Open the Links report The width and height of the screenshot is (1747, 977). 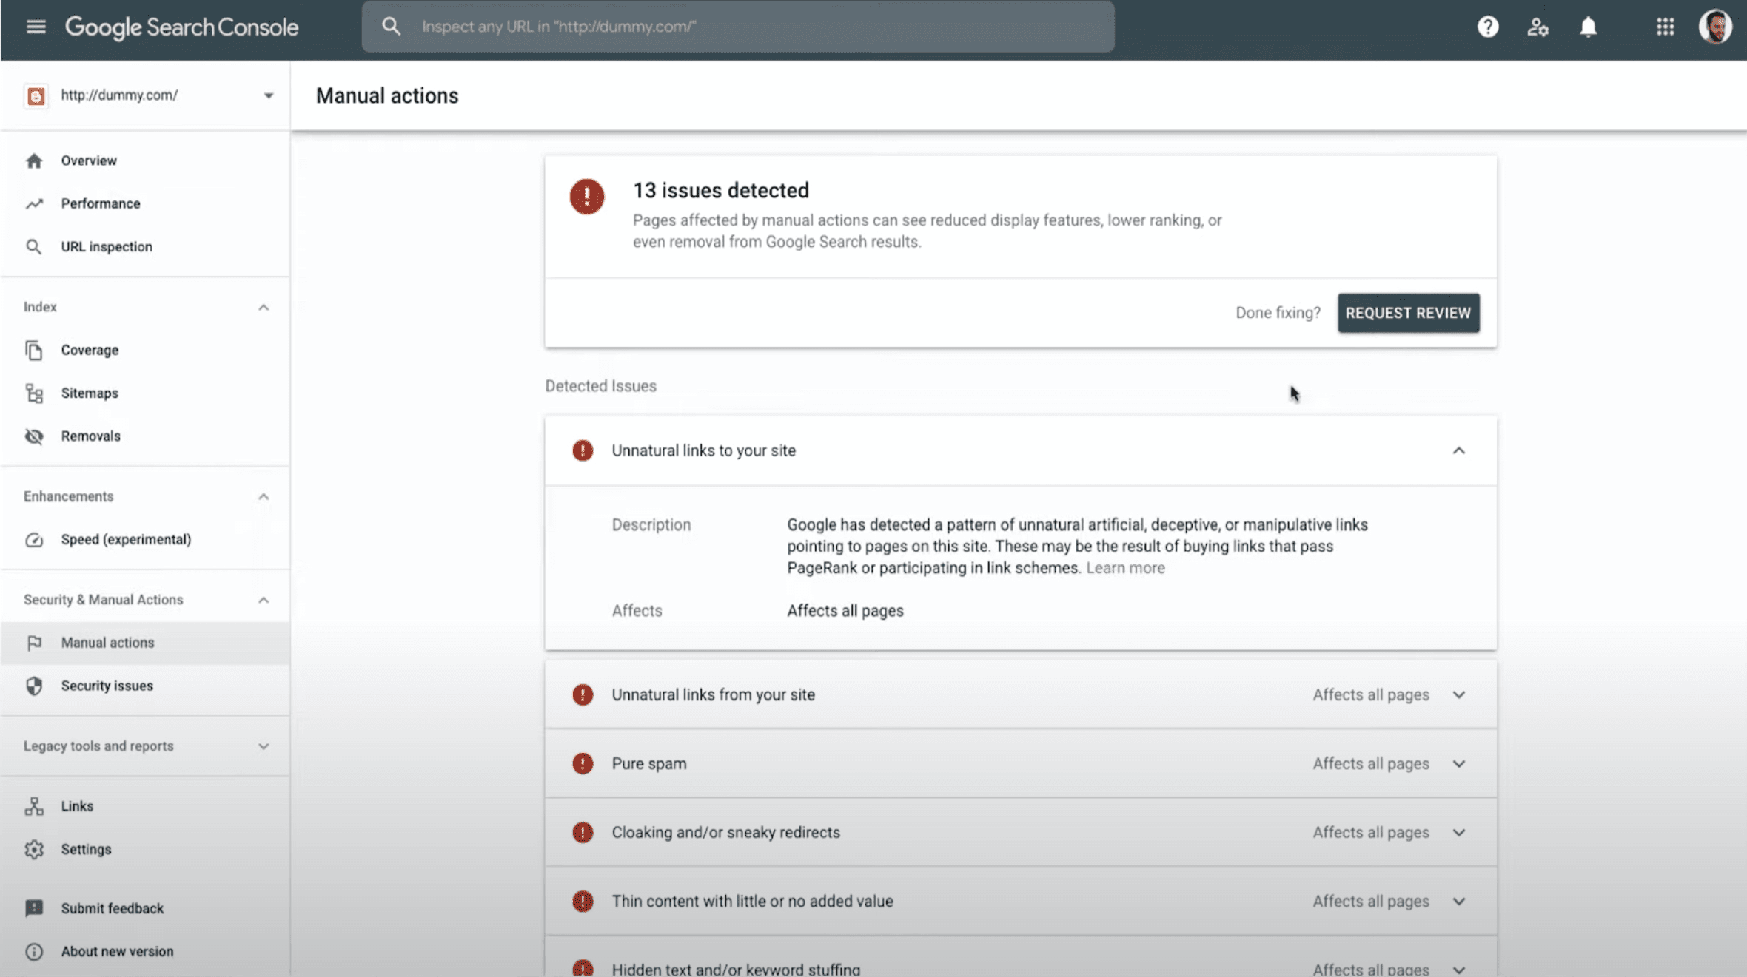pyautogui.click(x=144, y=806)
